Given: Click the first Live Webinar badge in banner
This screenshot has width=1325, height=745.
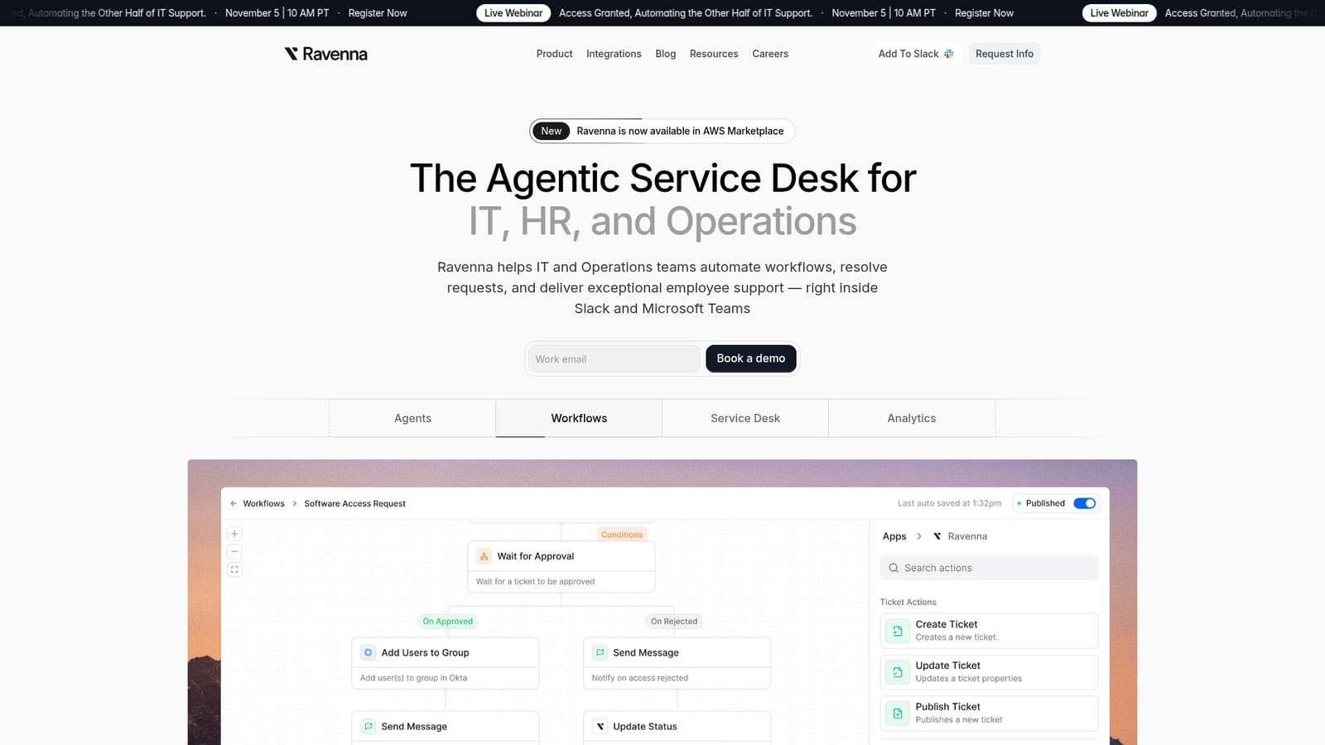Looking at the screenshot, I should pyautogui.click(x=513, y=13).
